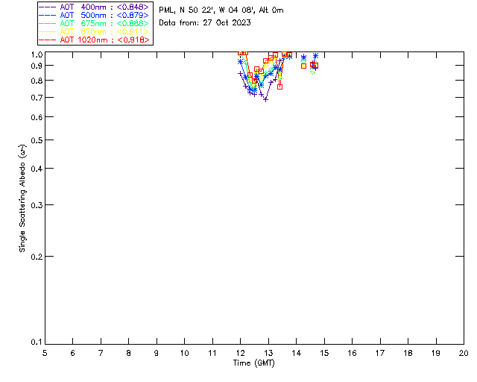Click the AOT 870nm legend entry
Screen dimensions: 477x382
pyautogui.click(x=95, y=31)
